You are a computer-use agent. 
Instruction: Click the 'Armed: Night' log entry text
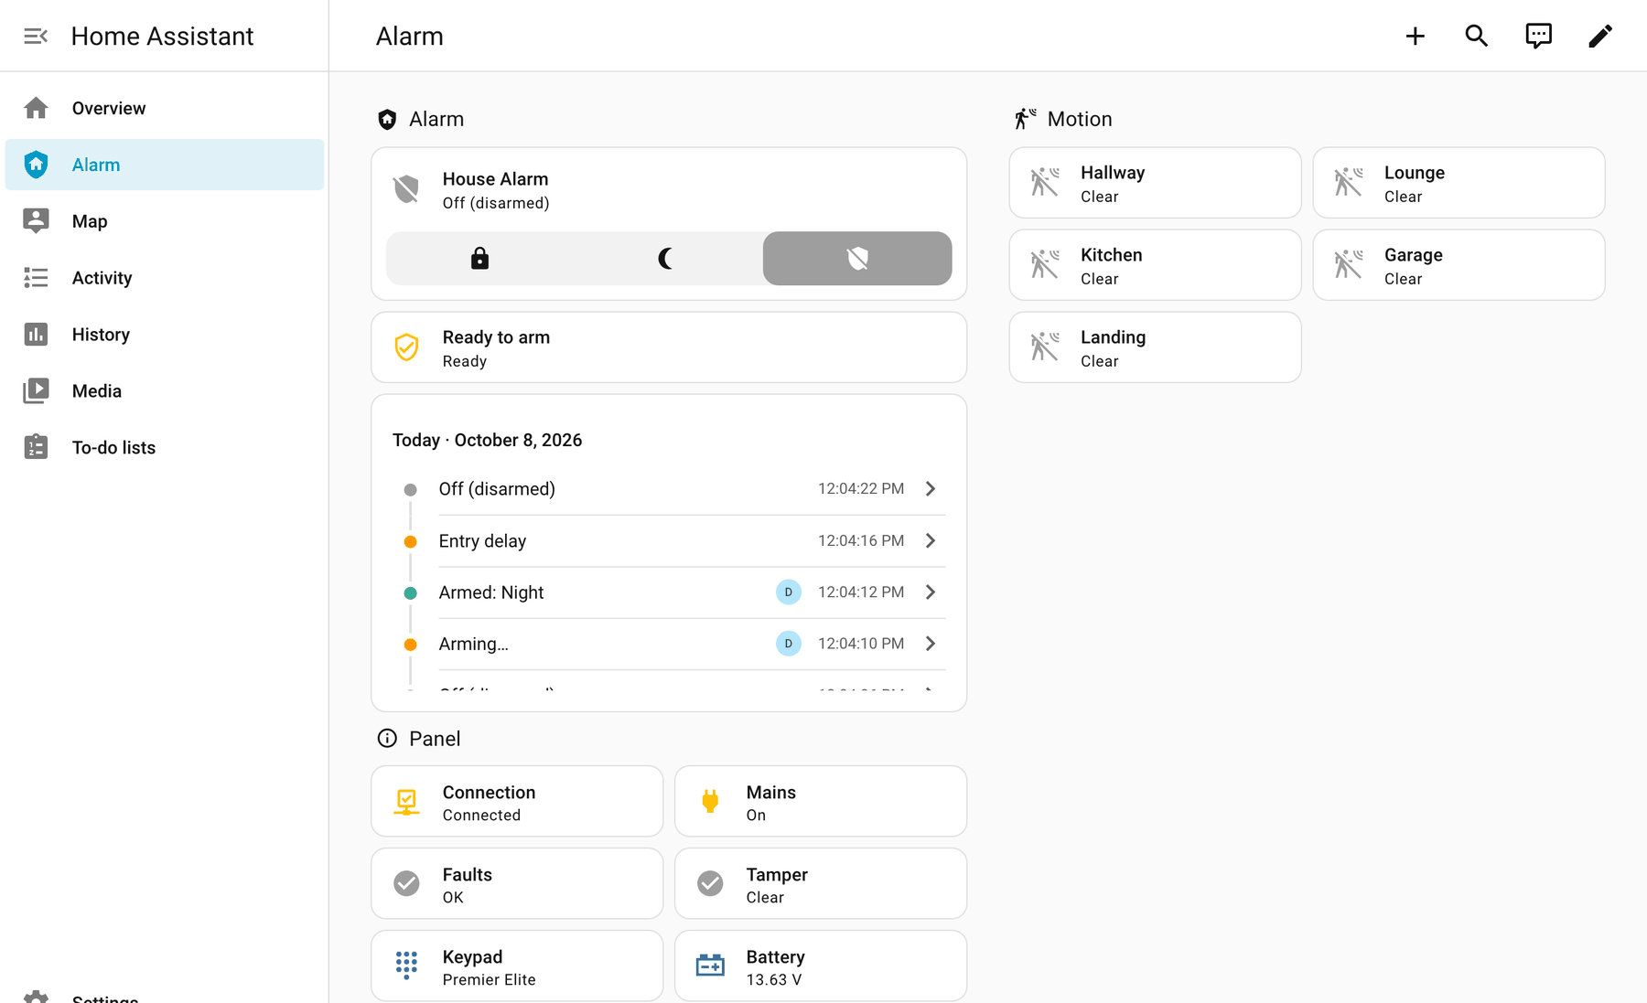point(491,592)
